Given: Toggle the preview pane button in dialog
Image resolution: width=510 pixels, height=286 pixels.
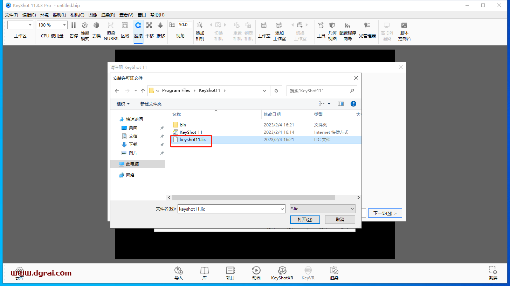Looking at the screenshot, I should [341, 104].
